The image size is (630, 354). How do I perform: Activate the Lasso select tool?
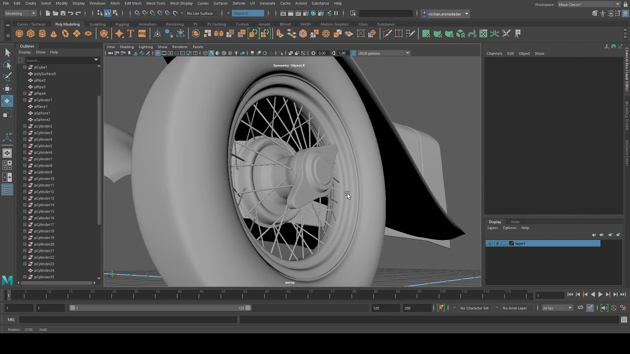click(7, 65)
